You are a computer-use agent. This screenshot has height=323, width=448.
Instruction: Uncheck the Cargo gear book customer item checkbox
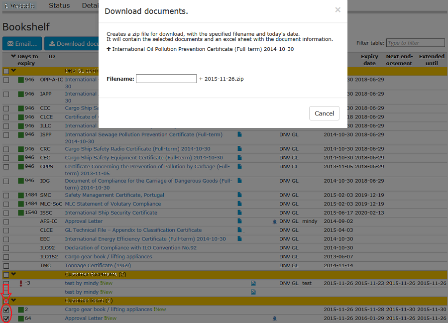coord(6,310)
